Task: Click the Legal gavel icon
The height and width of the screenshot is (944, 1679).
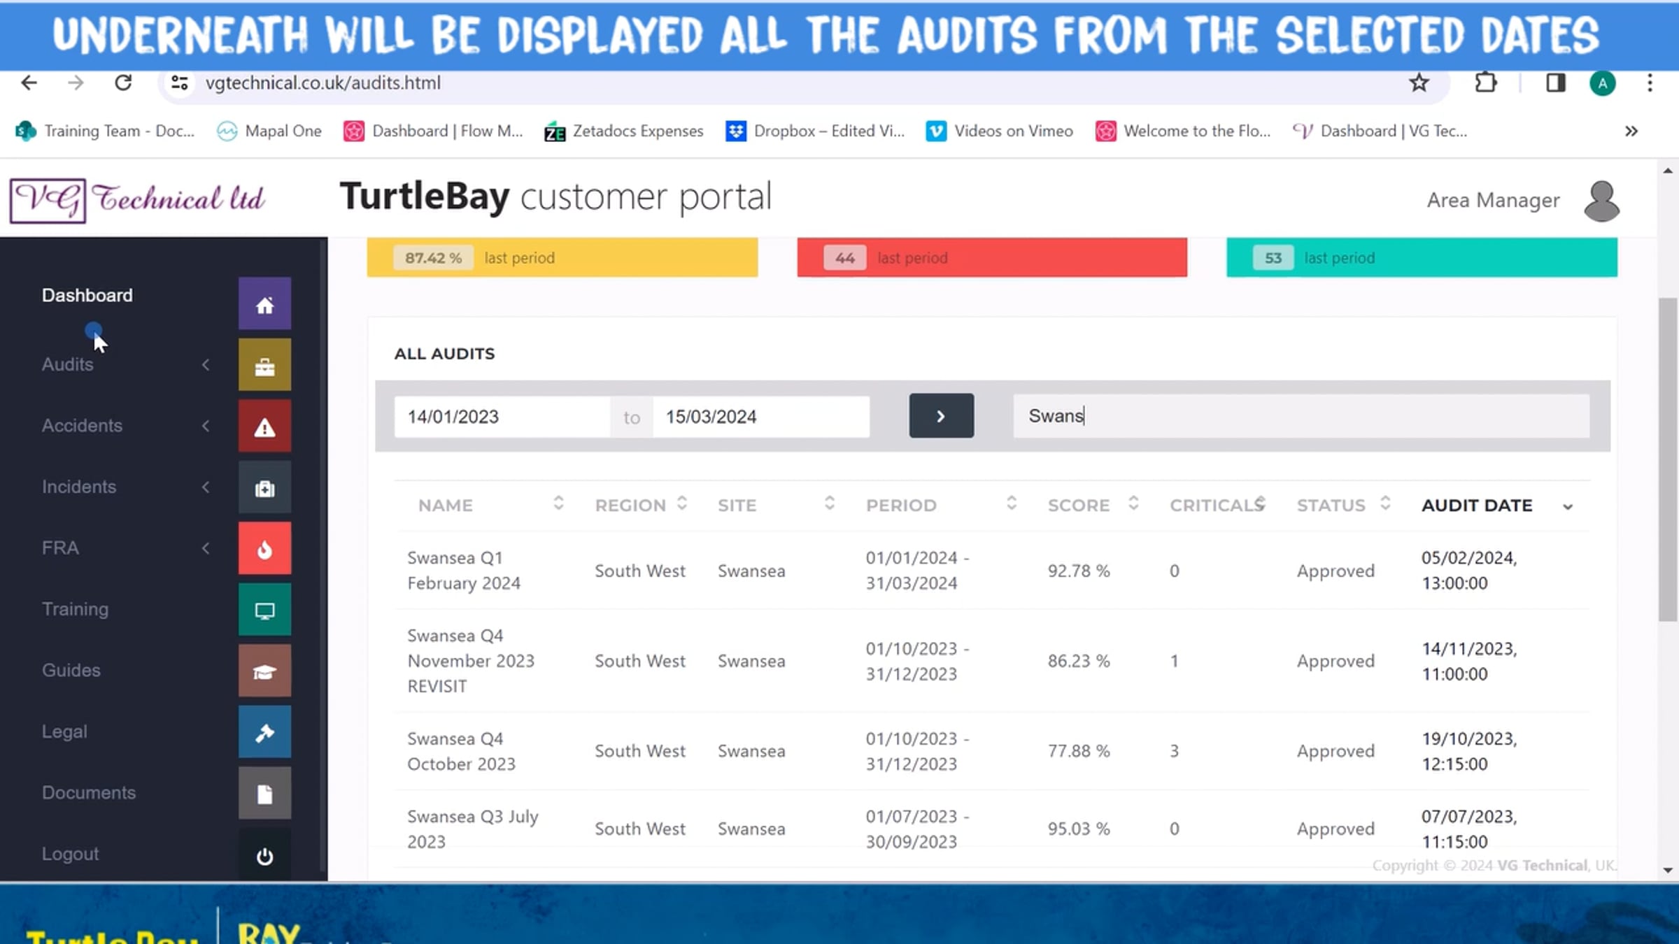Action: [264, 732]
